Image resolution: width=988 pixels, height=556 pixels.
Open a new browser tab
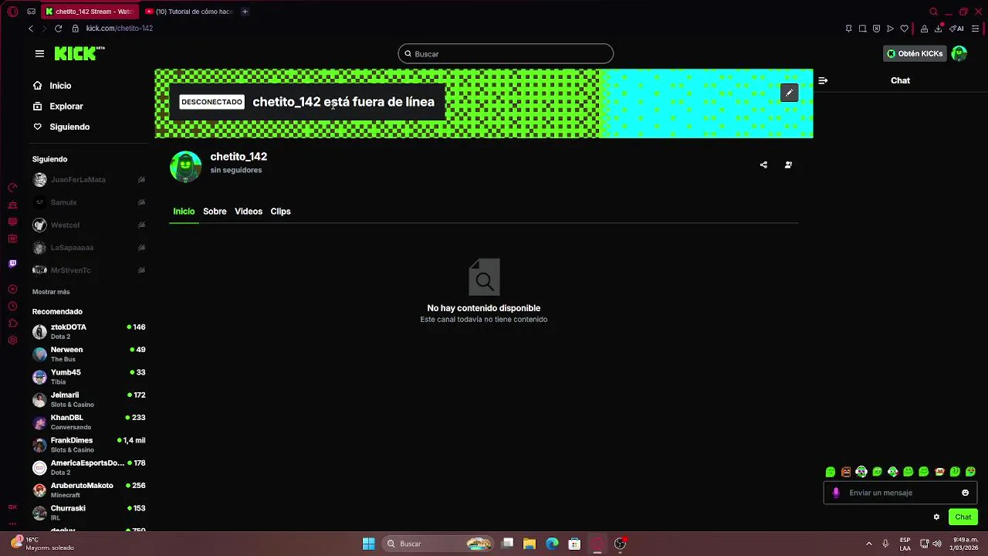tap(245, 12)
